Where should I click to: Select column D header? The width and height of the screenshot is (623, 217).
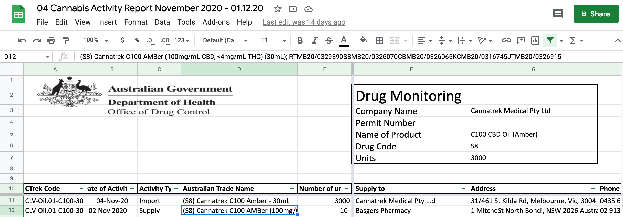(239, 69)
